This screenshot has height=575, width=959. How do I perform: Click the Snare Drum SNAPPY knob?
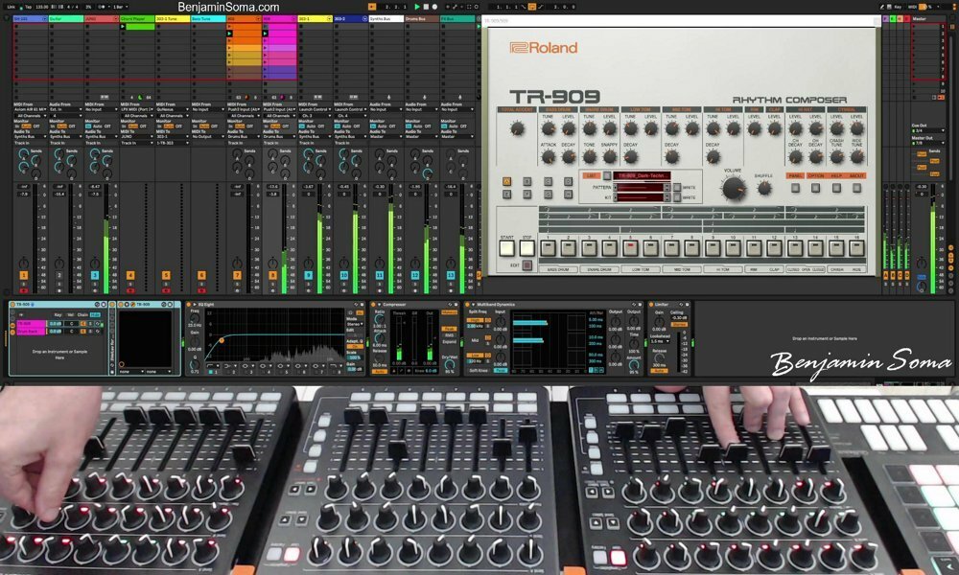(610, 157)
